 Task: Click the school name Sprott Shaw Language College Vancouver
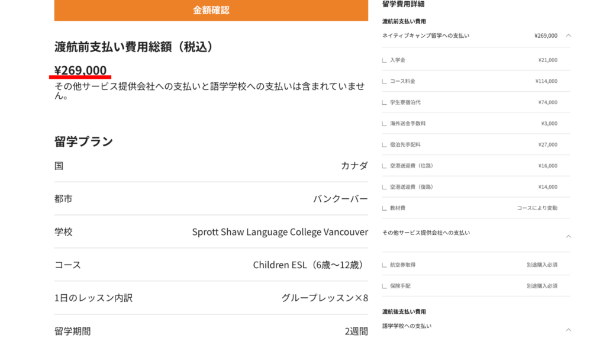pos(278,231)
